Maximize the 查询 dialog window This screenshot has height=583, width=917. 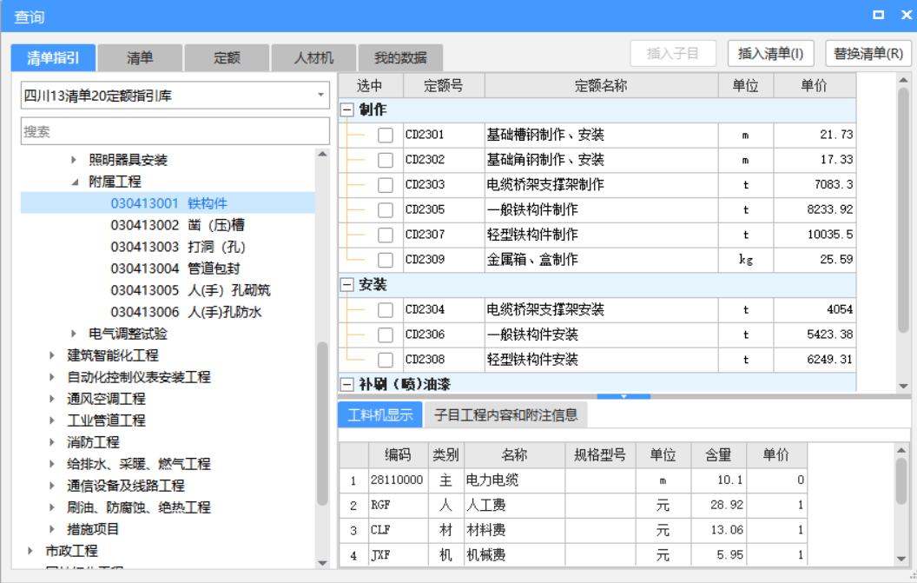pyautogui.click(x=879, y=15)
